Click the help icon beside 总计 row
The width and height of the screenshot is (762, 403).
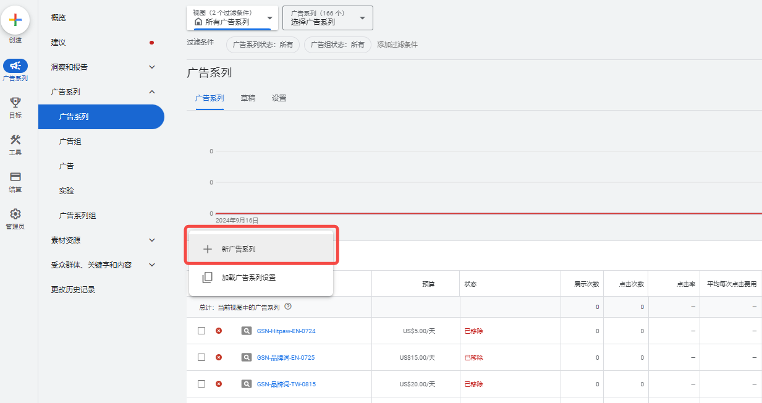pyautogui.click(x=288, y=307)
